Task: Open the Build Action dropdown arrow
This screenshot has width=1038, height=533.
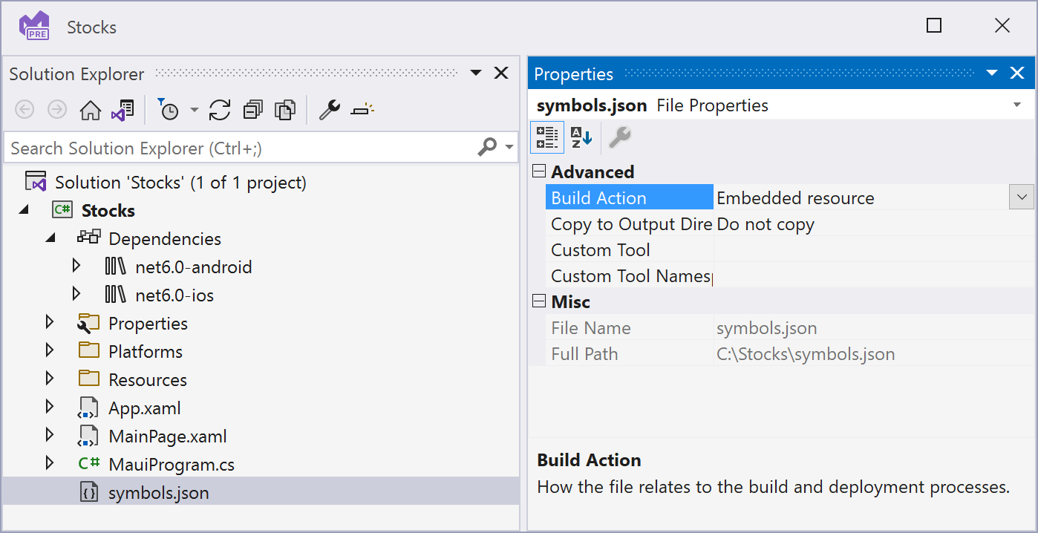Action: [1021, 198]
